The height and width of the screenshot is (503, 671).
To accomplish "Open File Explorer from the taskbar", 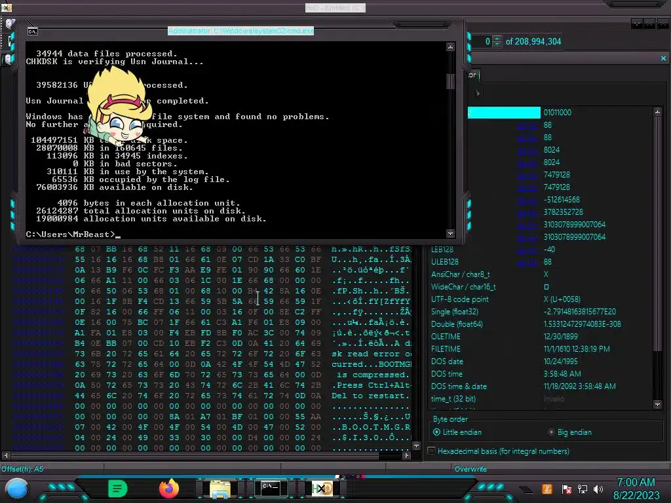I will tap(220, 489).
